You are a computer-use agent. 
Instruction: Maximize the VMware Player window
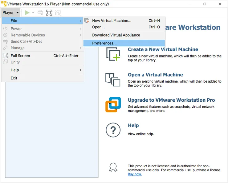point(205,4)
